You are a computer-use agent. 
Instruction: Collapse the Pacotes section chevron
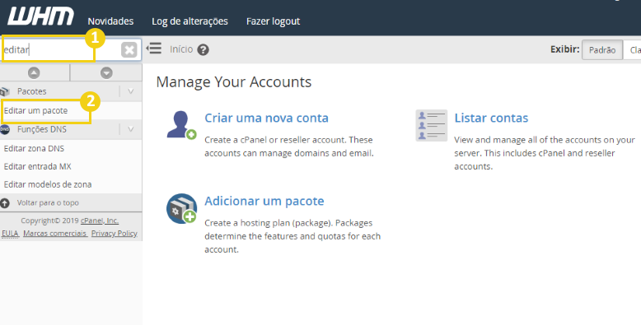(131, 91)
